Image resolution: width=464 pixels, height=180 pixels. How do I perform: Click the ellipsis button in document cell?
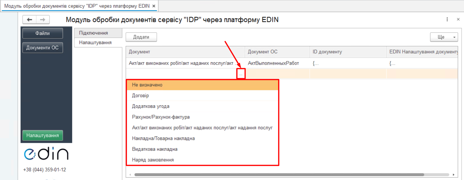pos(241,74)
